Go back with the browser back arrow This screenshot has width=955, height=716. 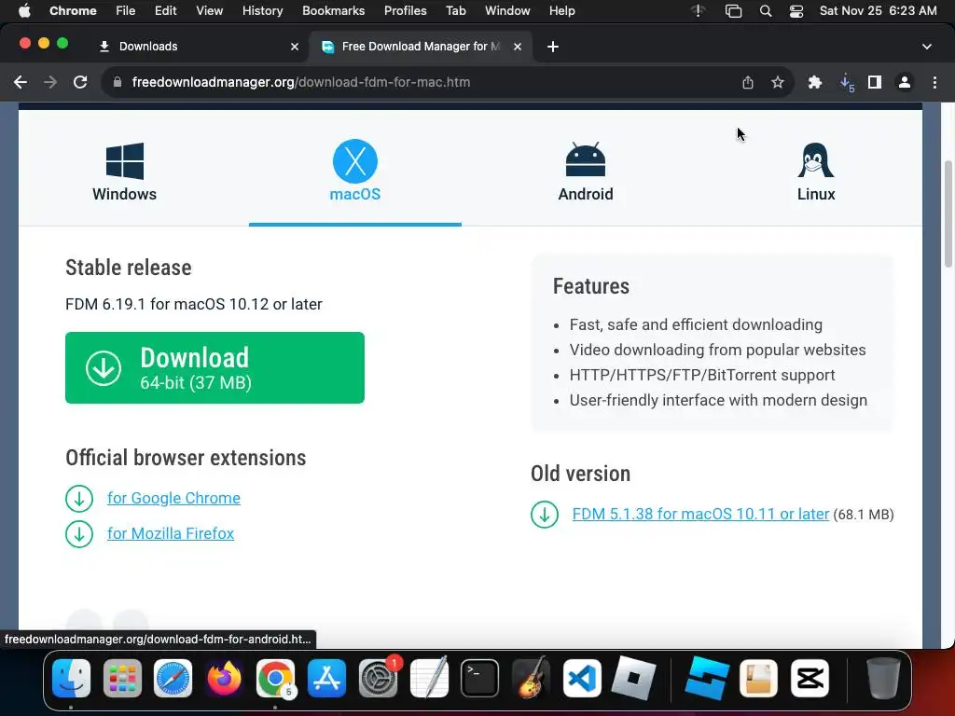point(21,82)
